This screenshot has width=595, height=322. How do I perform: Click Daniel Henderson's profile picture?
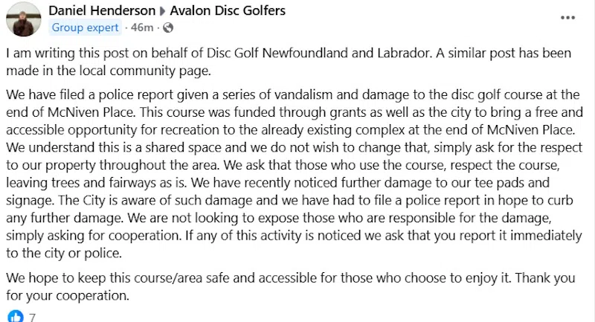point(23,18)
